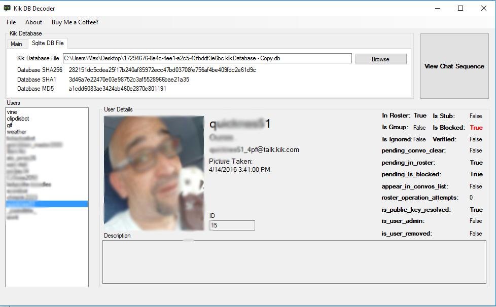The height and width of the screenshot is (307, 496).
Task: Click the Picture Taken date 4/14/2016
Action: tap(239, 170)
